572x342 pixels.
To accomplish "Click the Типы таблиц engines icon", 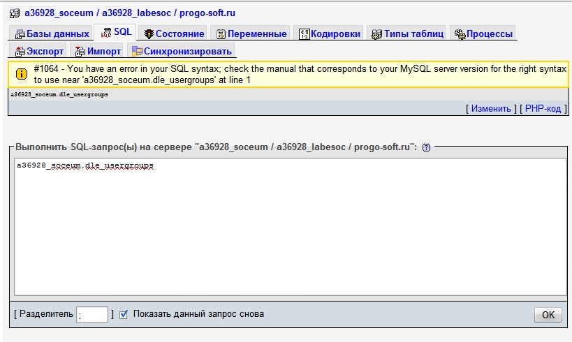I will coord(377,34).
